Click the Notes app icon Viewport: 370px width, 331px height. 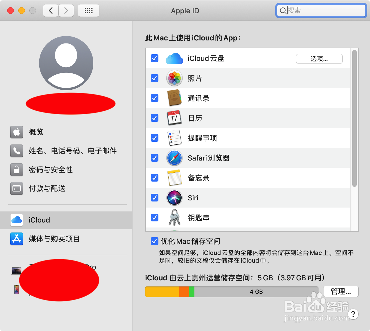coord(174,178)
